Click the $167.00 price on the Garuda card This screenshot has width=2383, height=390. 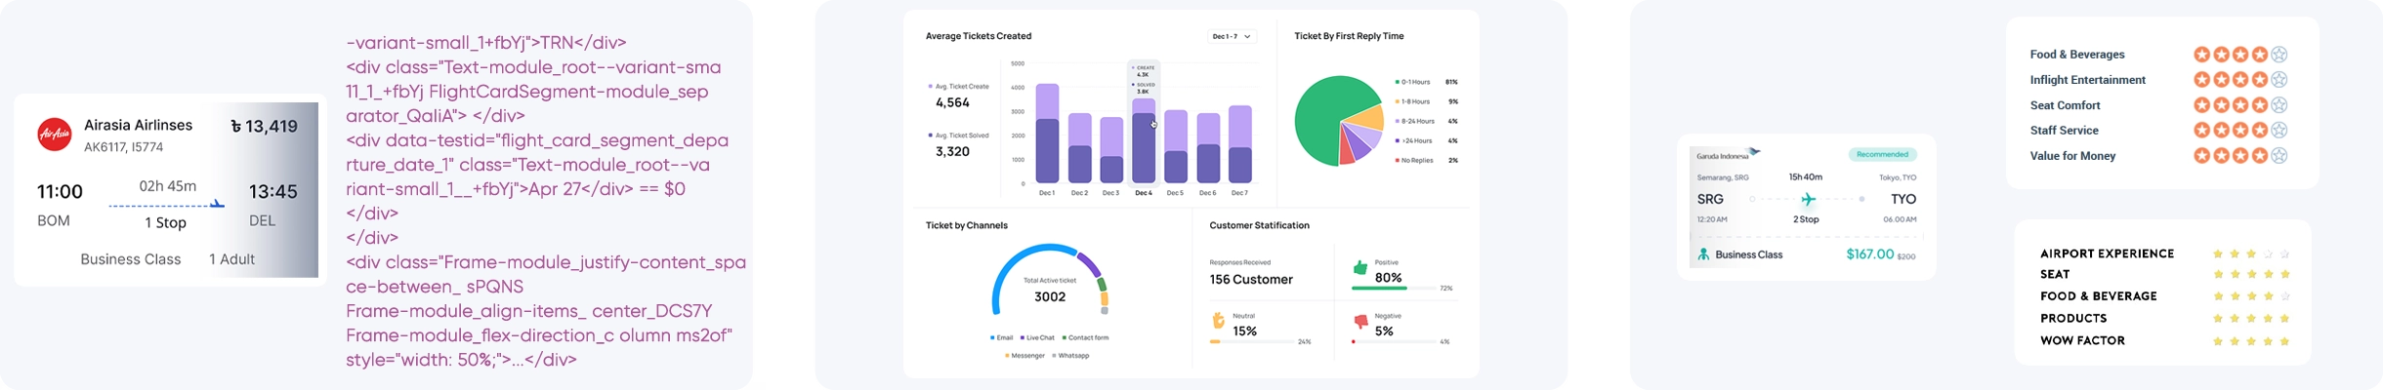tap(1870, 254)
